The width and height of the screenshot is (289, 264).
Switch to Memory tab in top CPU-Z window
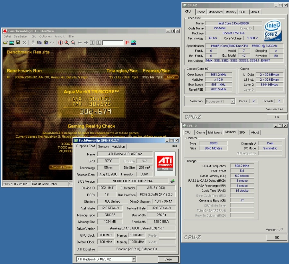(231, 12)
